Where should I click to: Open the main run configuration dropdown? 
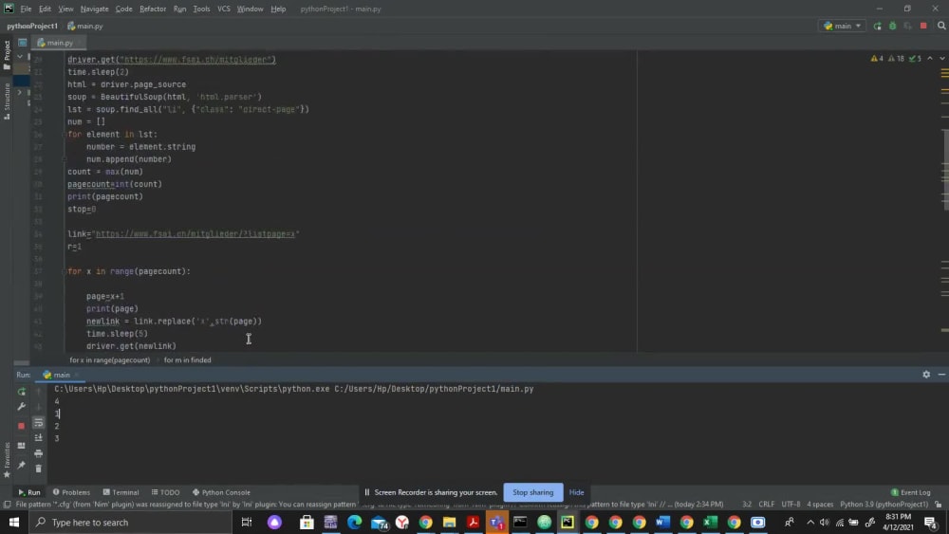(x=842, y=26)
